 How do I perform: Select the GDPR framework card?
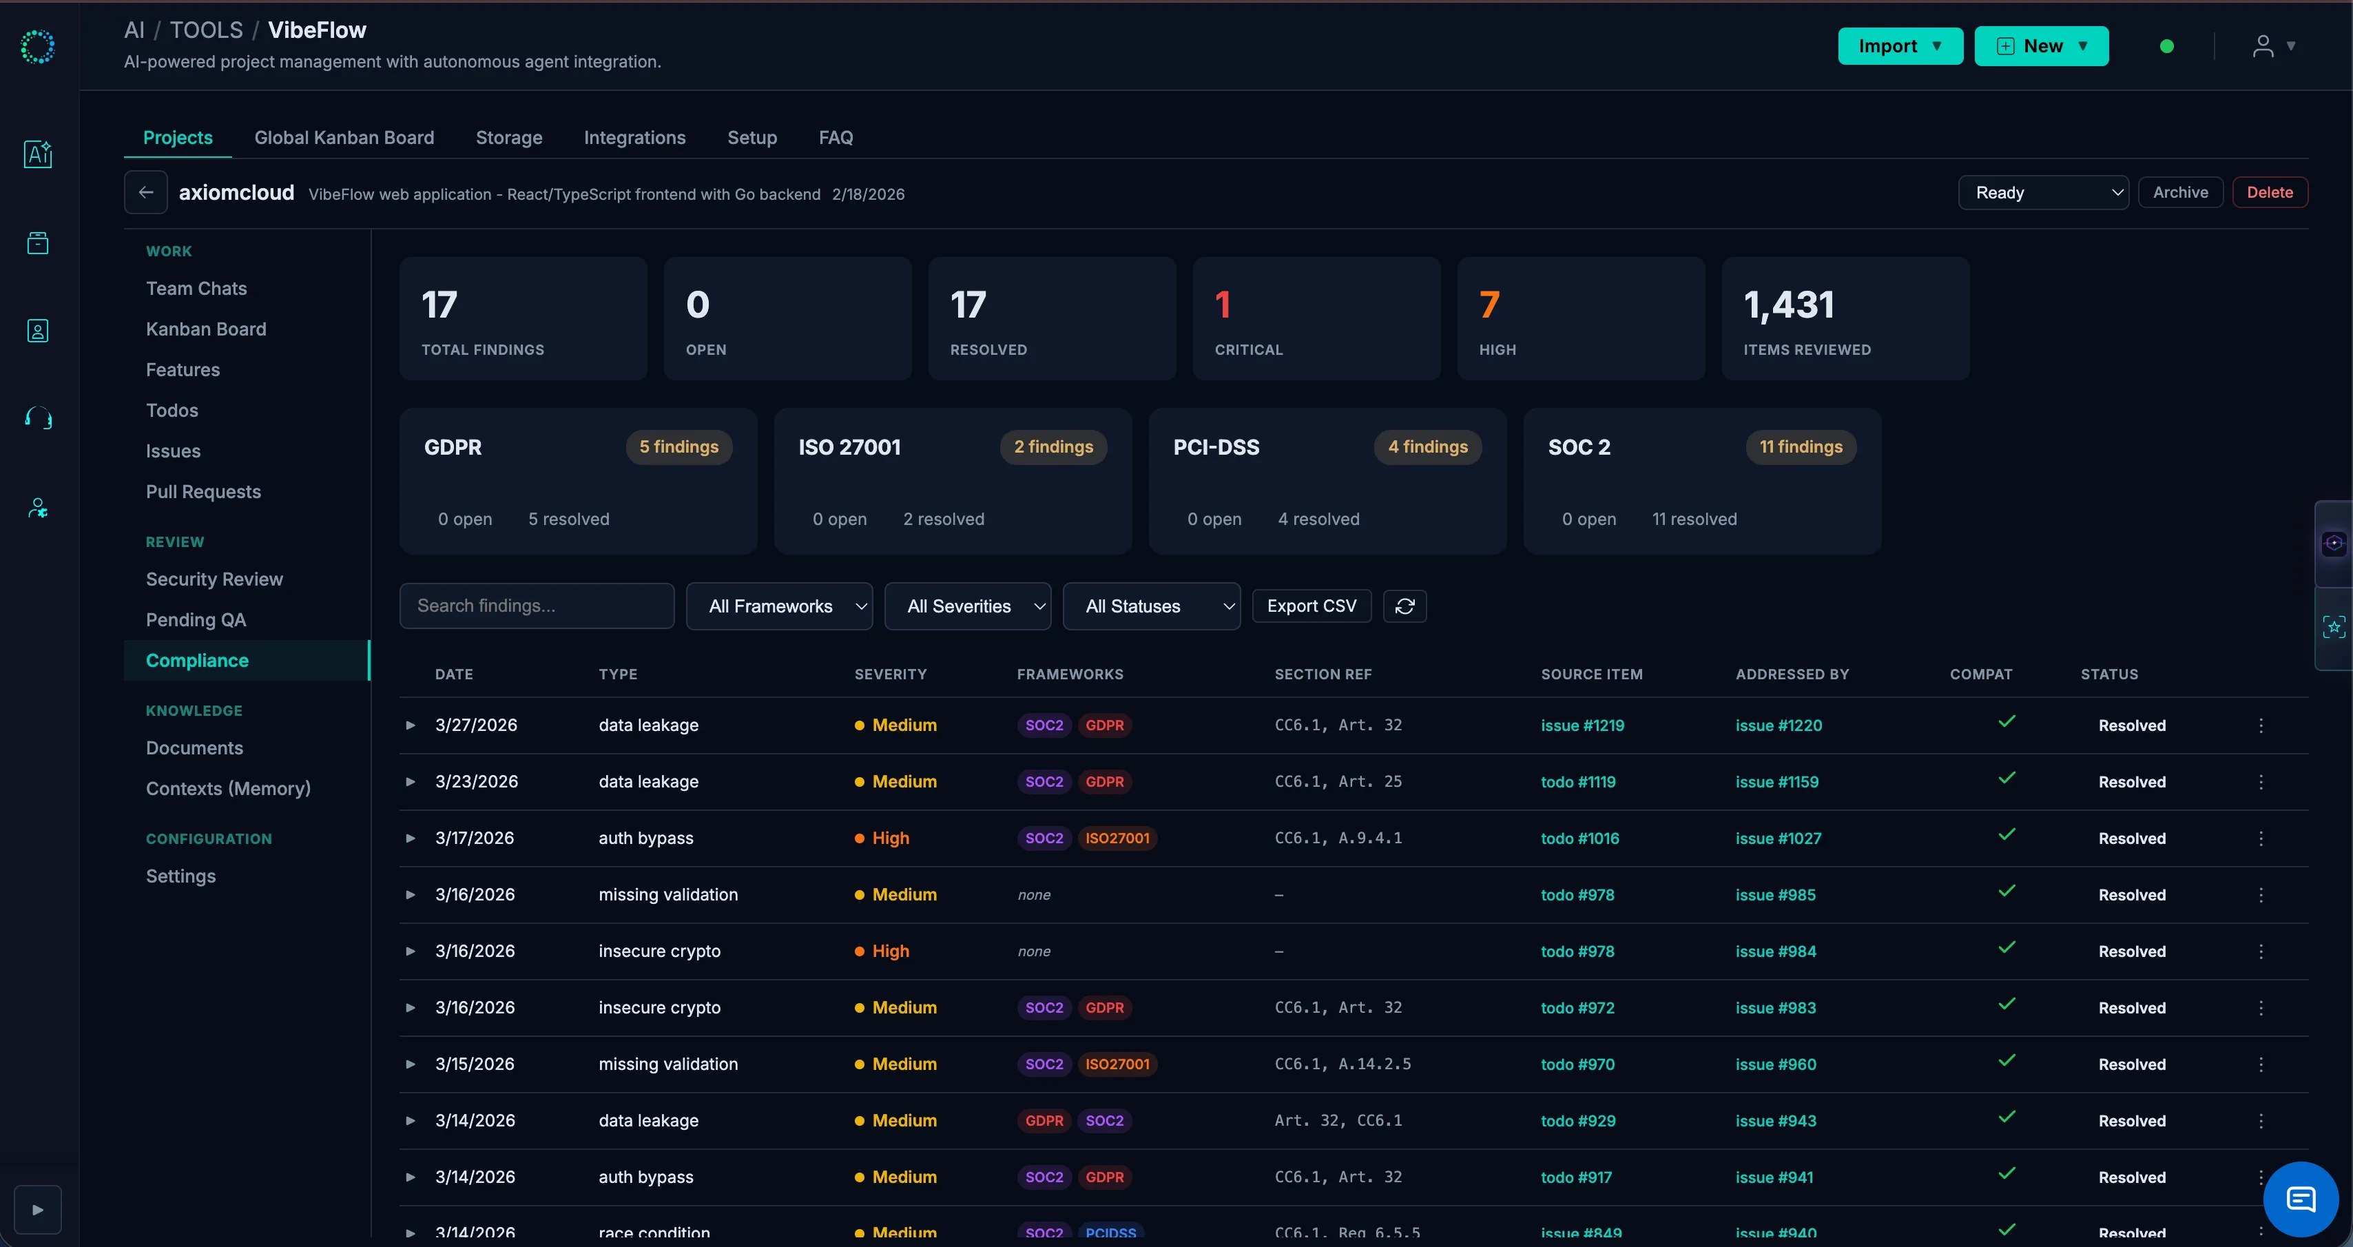click(578, 482)
